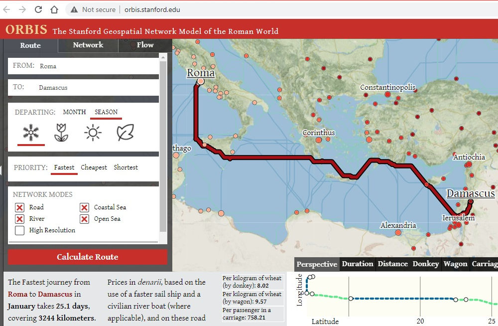Switch departing mode to MONTH
Viewport: 498px width, 326px height.
[74, 112]
